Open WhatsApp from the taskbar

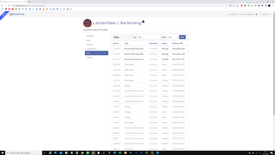88,153
